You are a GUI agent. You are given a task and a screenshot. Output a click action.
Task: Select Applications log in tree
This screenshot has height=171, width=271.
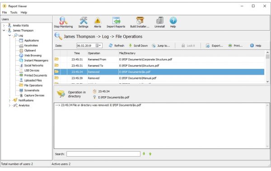31,40
